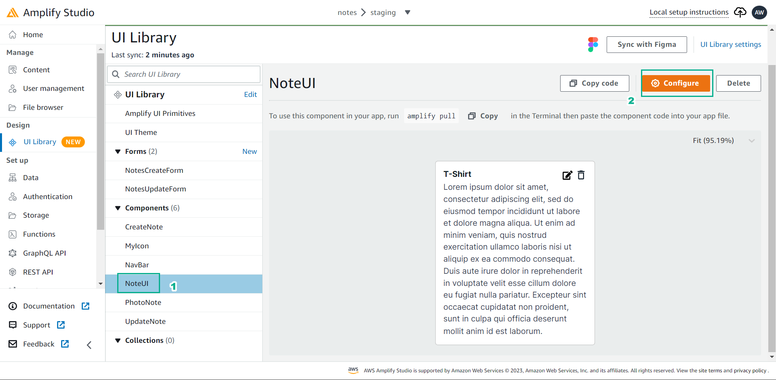Open Support external link icon
776x380 pixels.
(x=61, y=325)
